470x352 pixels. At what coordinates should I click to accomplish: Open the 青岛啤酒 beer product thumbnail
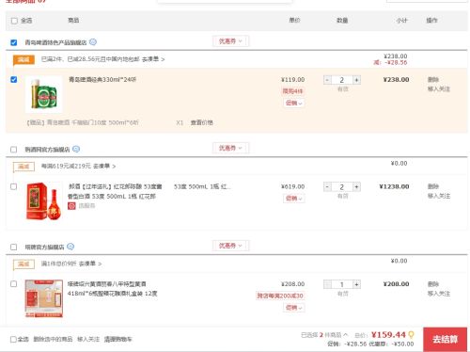pos(44,94)
